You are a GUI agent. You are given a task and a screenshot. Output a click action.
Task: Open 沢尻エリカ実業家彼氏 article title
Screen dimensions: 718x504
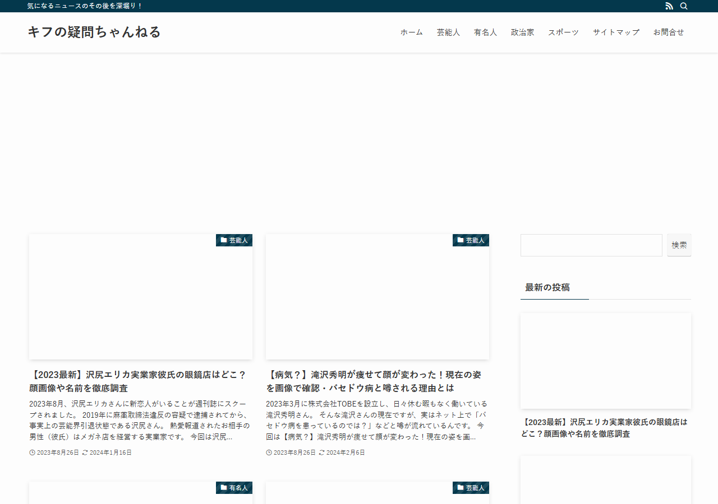point(138,381)
